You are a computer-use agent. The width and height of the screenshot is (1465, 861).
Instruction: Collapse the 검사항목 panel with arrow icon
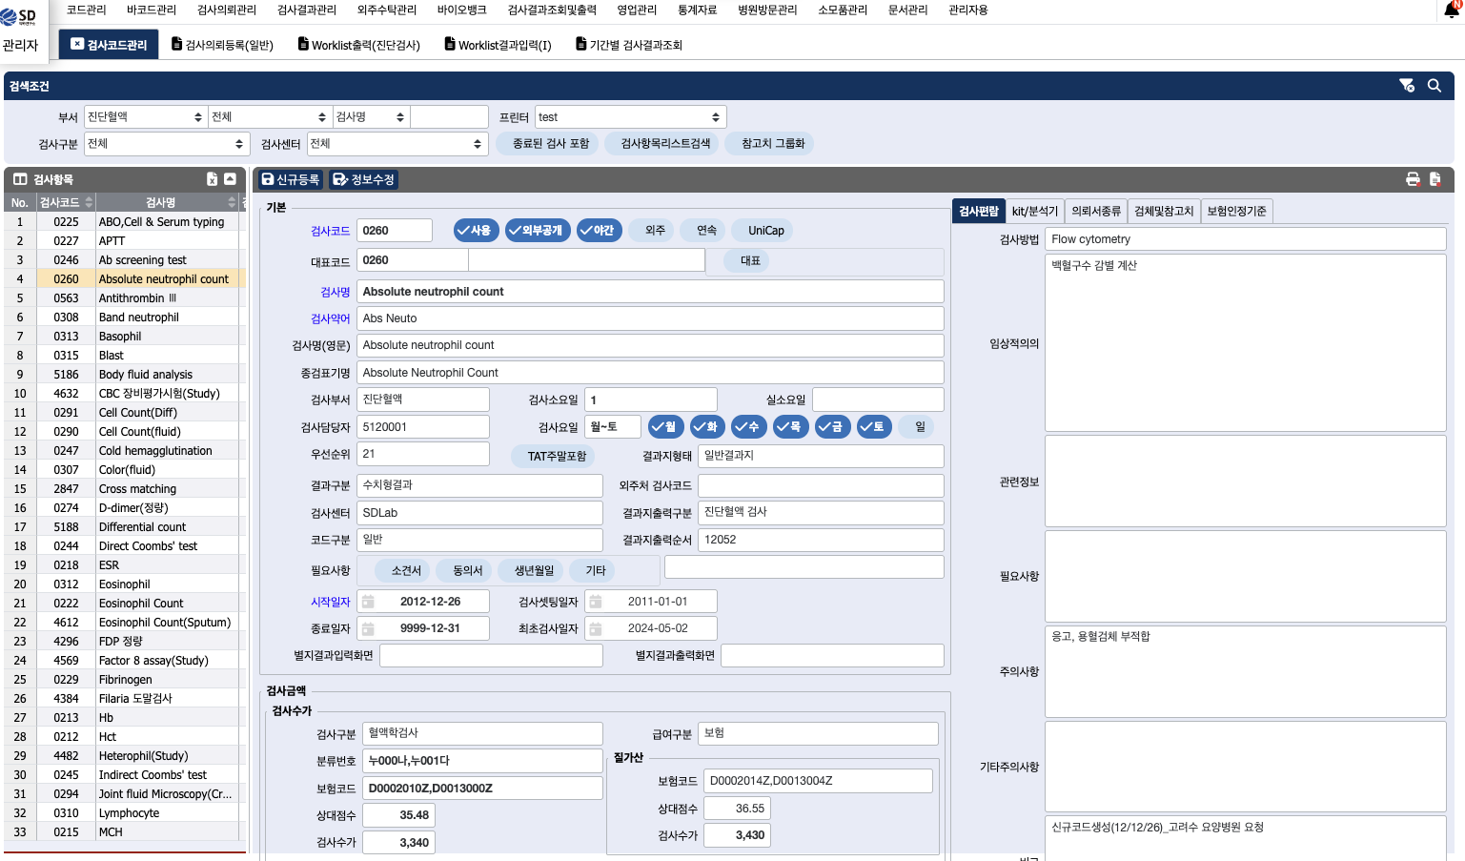tap(230, 179)
